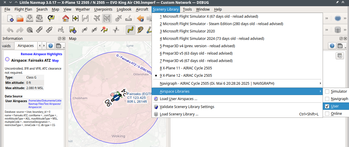This screenshot has width=349, height=147.
Task: Go to the home view
Action: 65,18
